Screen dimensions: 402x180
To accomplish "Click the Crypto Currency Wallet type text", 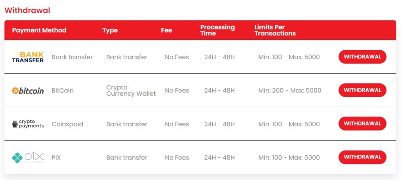I will tap(131, 91).
